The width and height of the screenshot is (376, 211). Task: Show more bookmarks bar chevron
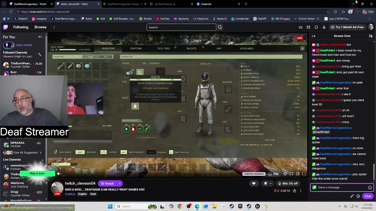(370, 19)
